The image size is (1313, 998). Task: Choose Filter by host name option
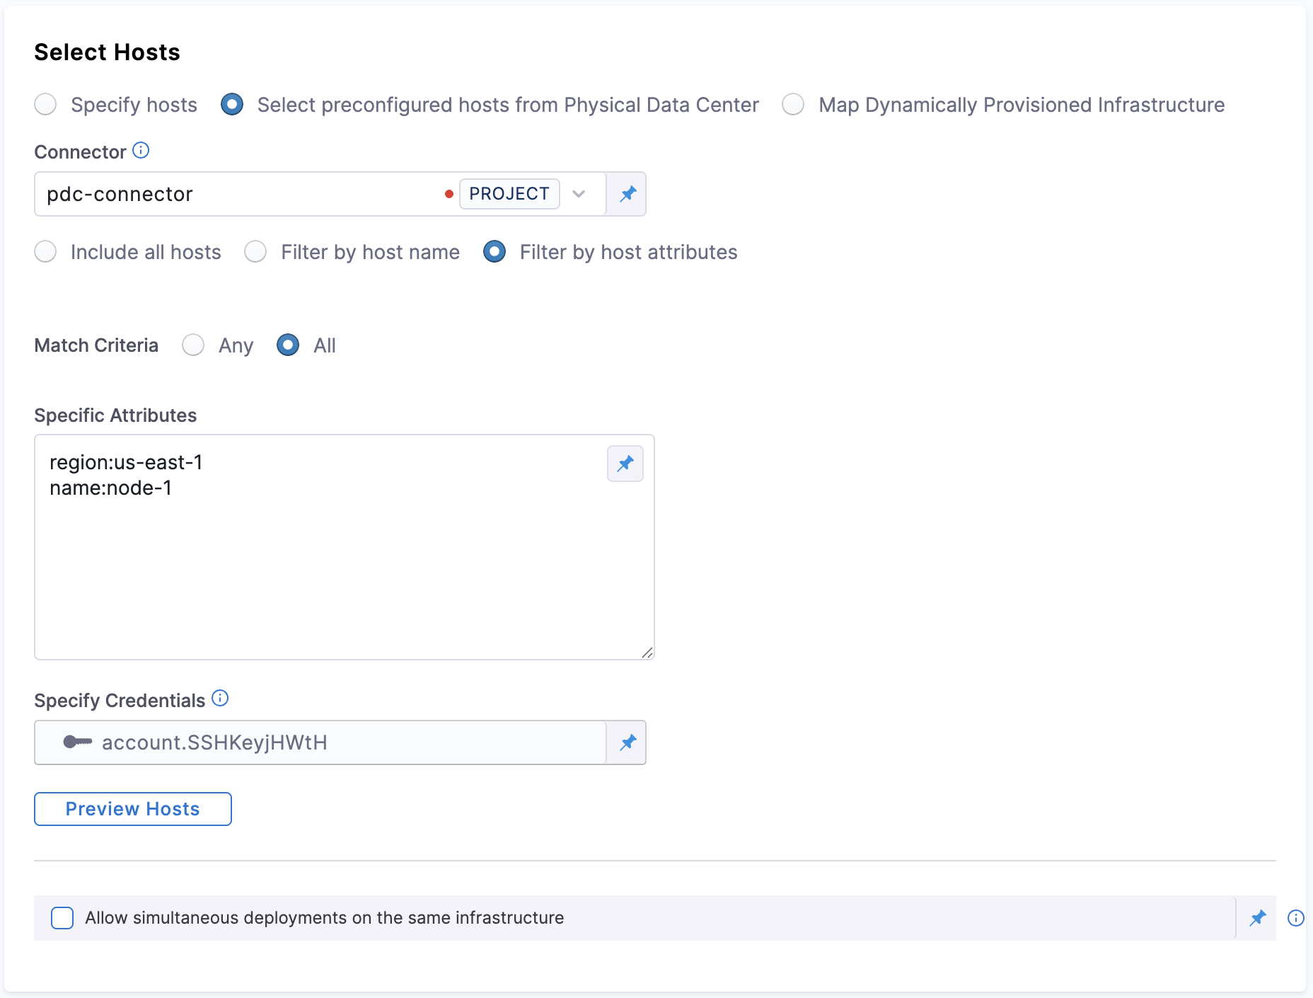click(x=255, y=252)
